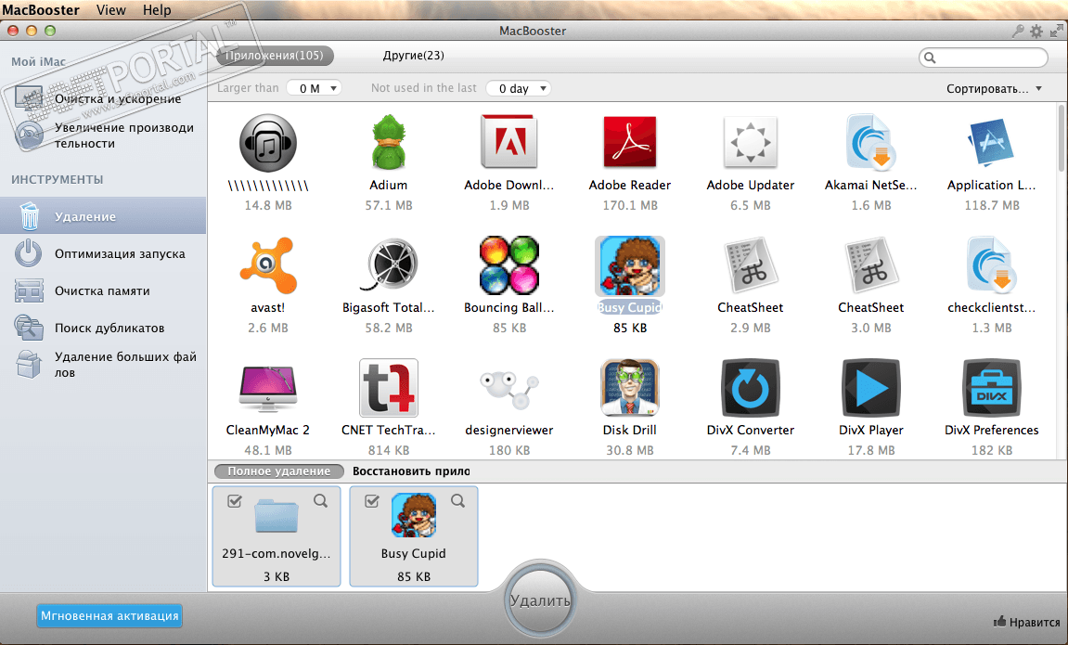
Task: Select the Busy Cupid thumbnail in removal list
Action: point(414,516)
